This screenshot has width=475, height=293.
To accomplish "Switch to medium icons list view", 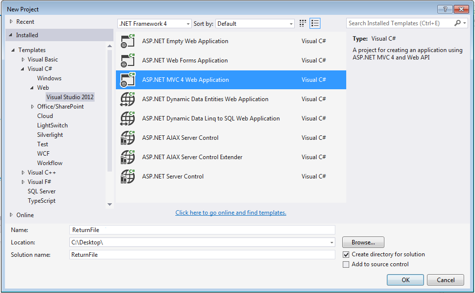I will 315,23.
